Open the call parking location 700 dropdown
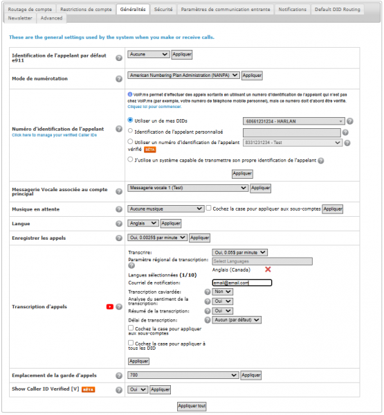384x415 pixels. [183, 376]
